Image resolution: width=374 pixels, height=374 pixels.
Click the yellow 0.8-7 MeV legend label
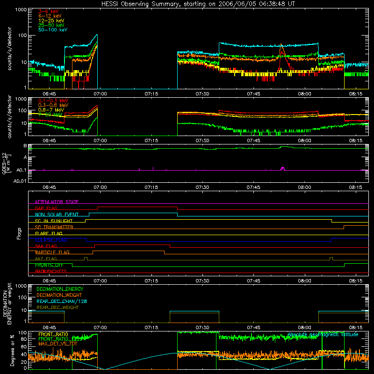pos(51,110)
